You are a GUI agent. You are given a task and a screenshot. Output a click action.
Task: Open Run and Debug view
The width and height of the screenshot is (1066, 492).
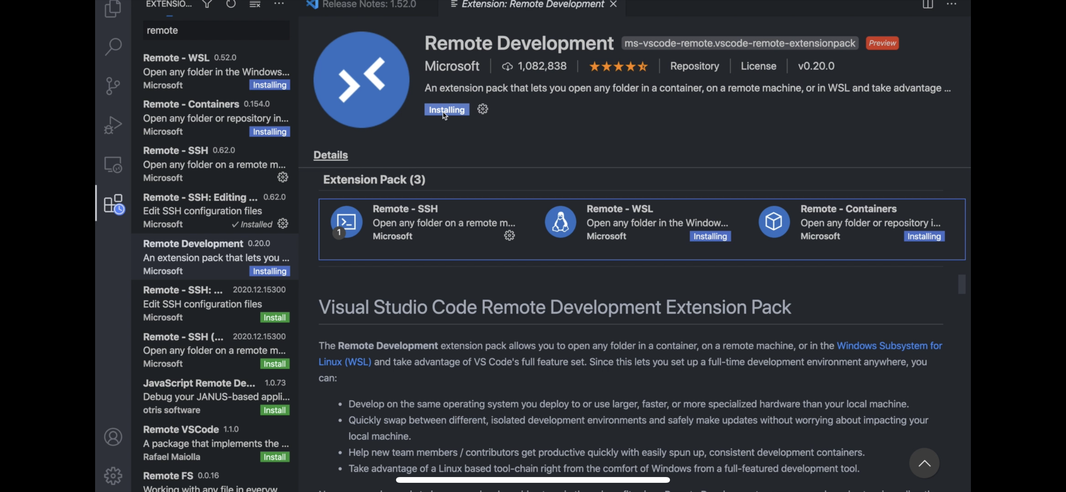113,125
